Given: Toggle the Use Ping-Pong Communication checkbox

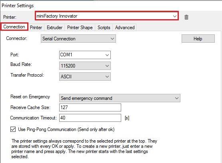Looking at the screenshot, I should [13, 129].
